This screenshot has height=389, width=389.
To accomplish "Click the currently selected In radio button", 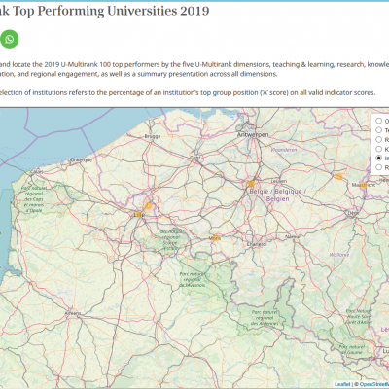I will pos(378,158).
